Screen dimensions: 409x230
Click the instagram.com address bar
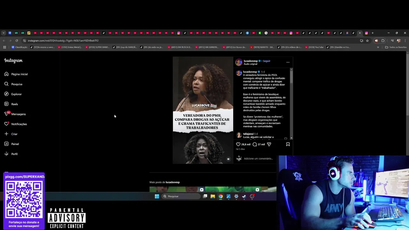192,41
